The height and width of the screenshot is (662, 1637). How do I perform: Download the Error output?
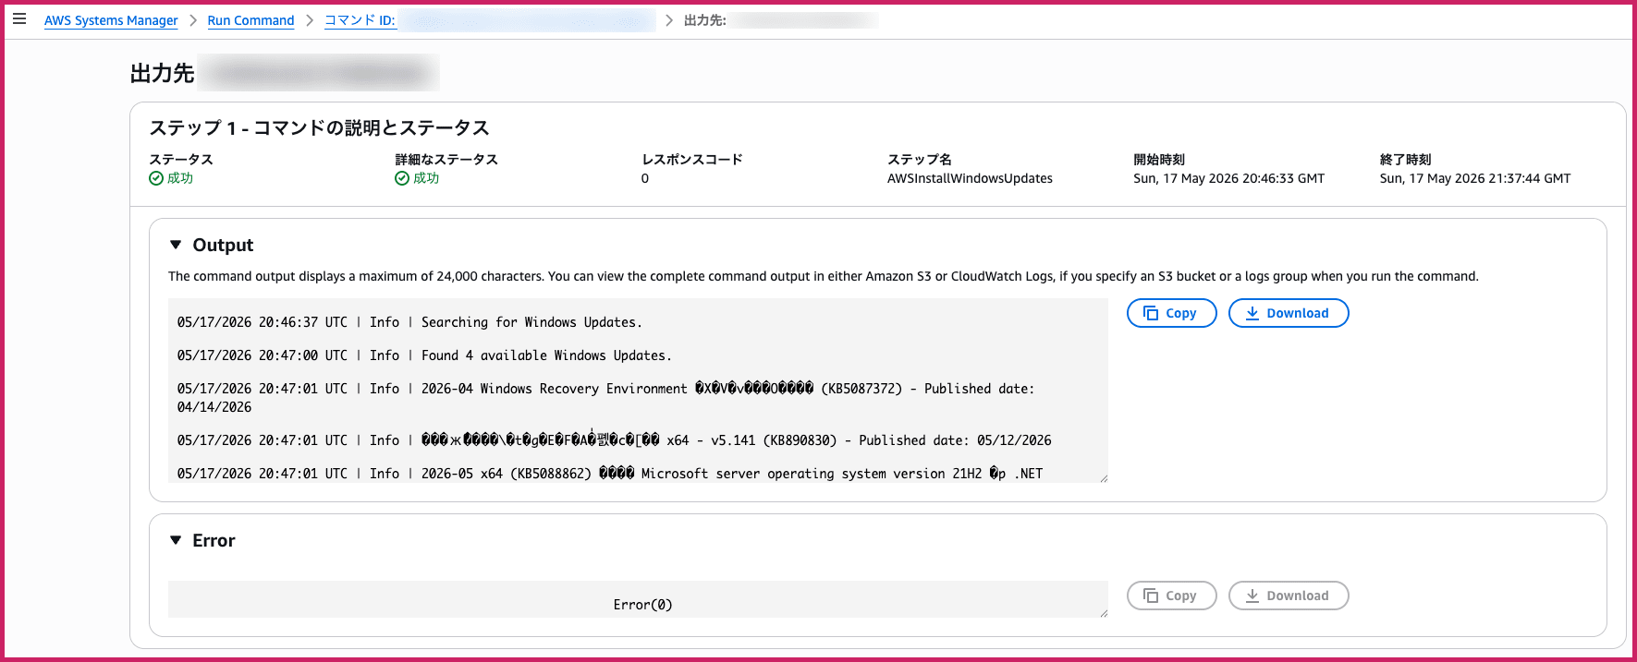[1288, 596]
